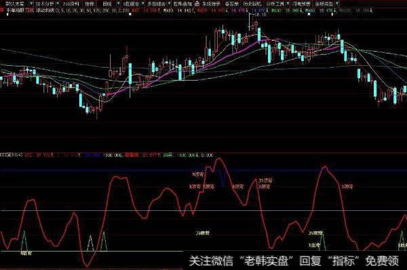Expand the dropdown arrow next to 技术分析
Image resolution: width=407 pixels, height=270 pixels.
point(57,4)
